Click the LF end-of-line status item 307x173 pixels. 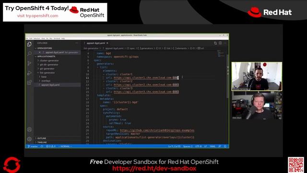205,146
